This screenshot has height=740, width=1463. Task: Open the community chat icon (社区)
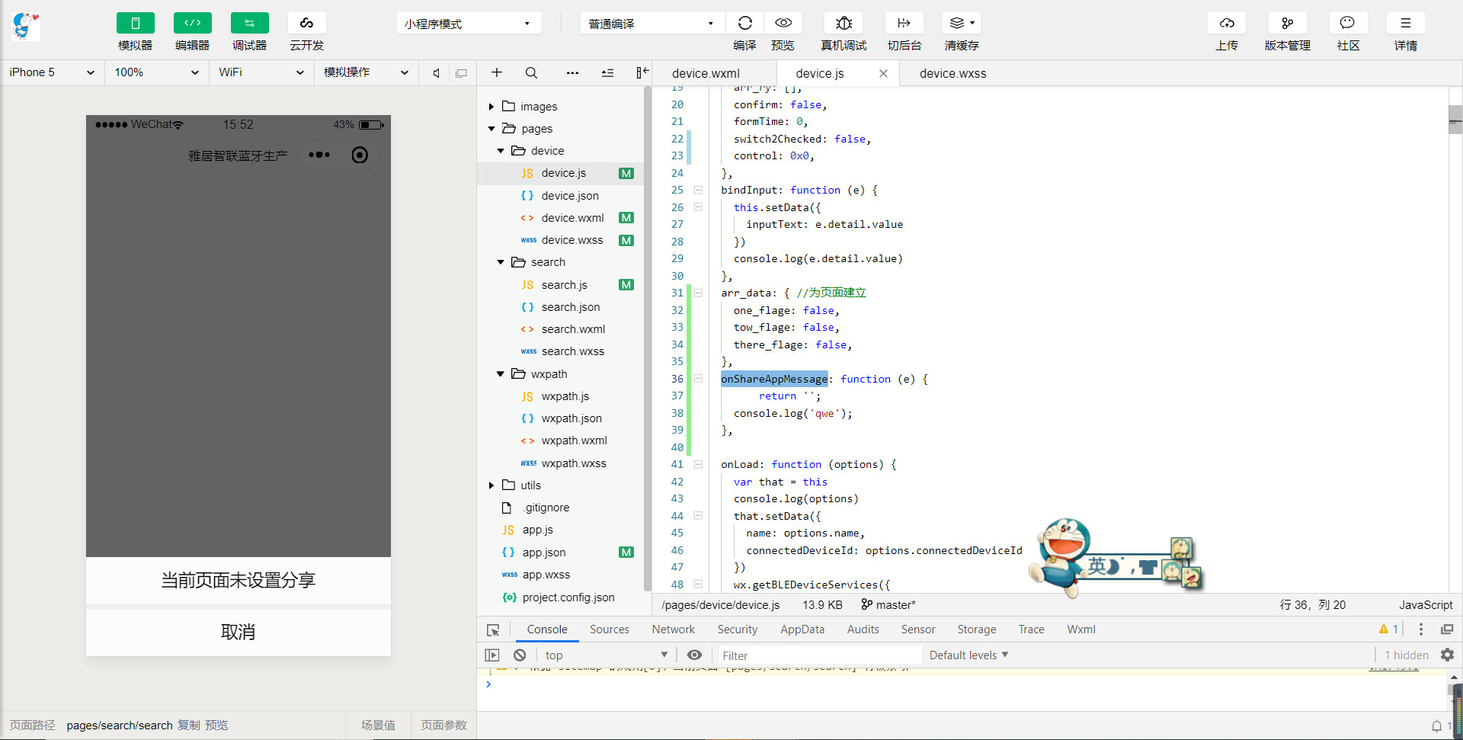(1348, 23)
